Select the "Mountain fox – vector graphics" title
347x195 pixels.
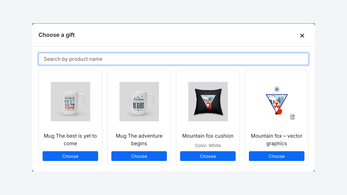[277, 140]
